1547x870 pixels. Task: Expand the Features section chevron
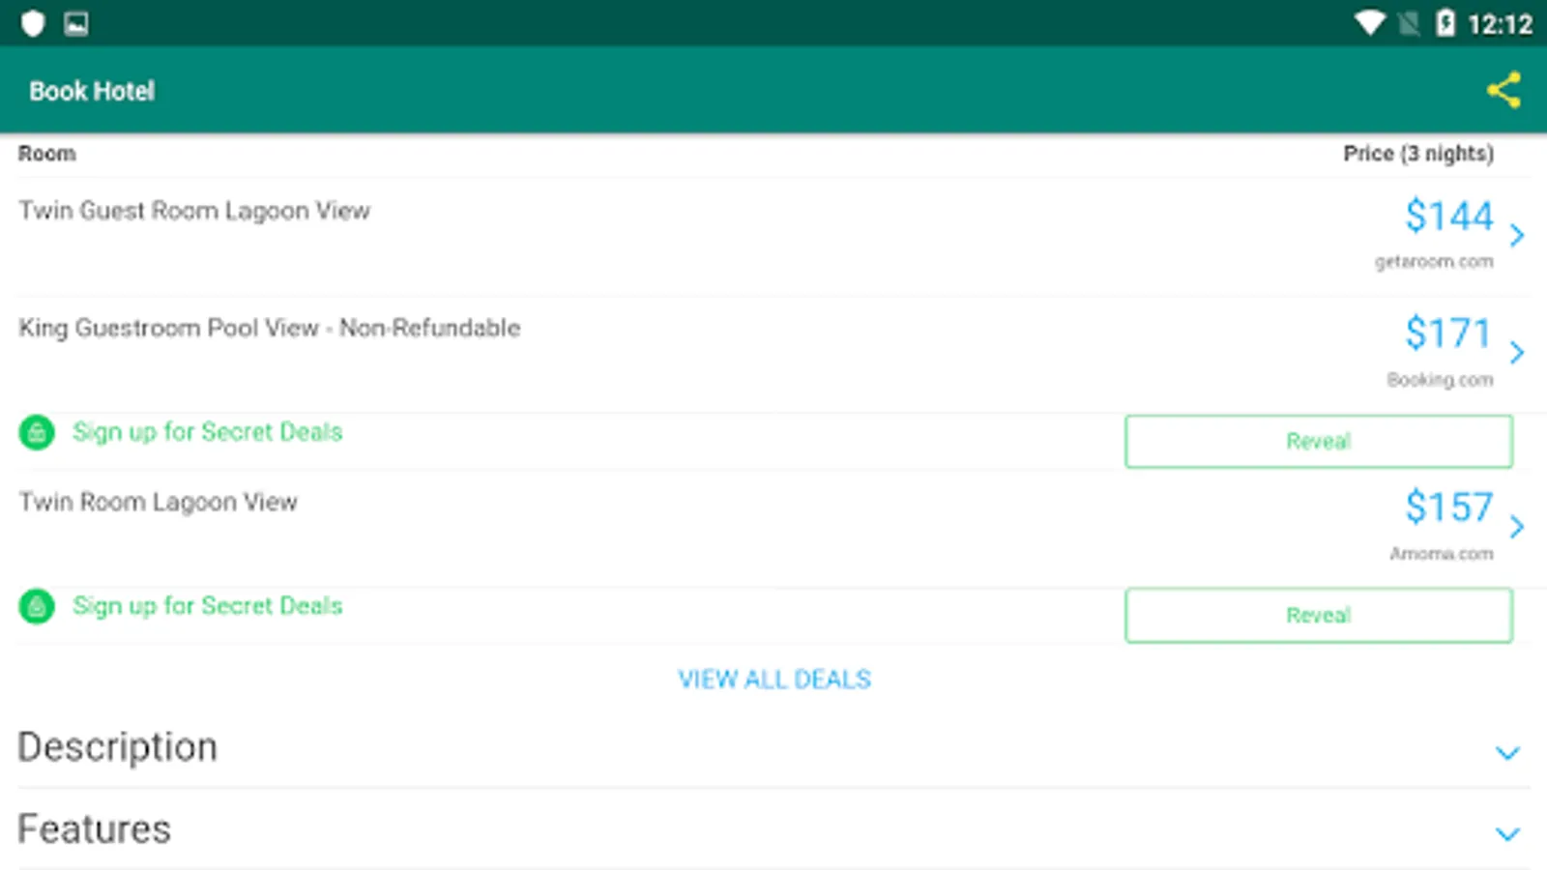click(1507, 833)
